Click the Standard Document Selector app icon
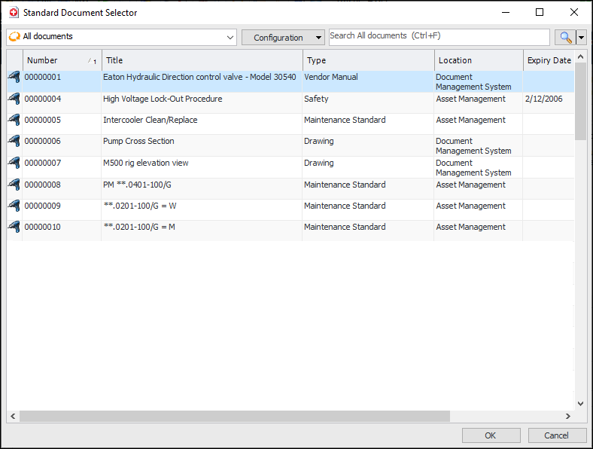 [x=14, y=13]
